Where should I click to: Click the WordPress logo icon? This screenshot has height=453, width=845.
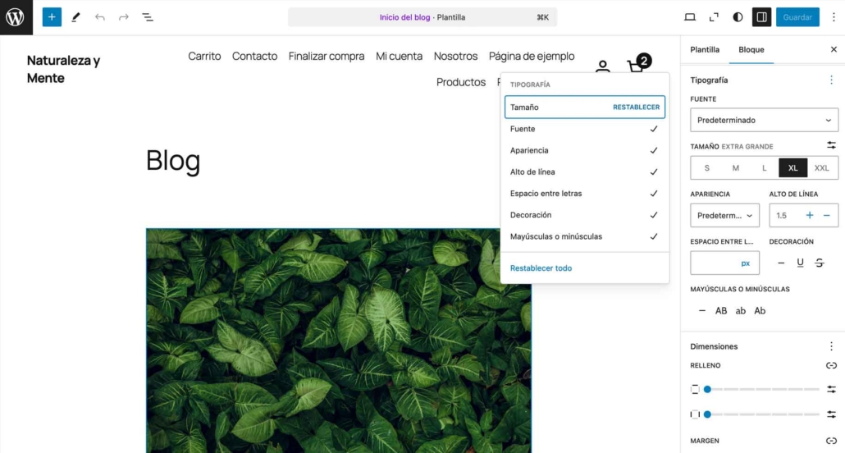pos(16,17)
